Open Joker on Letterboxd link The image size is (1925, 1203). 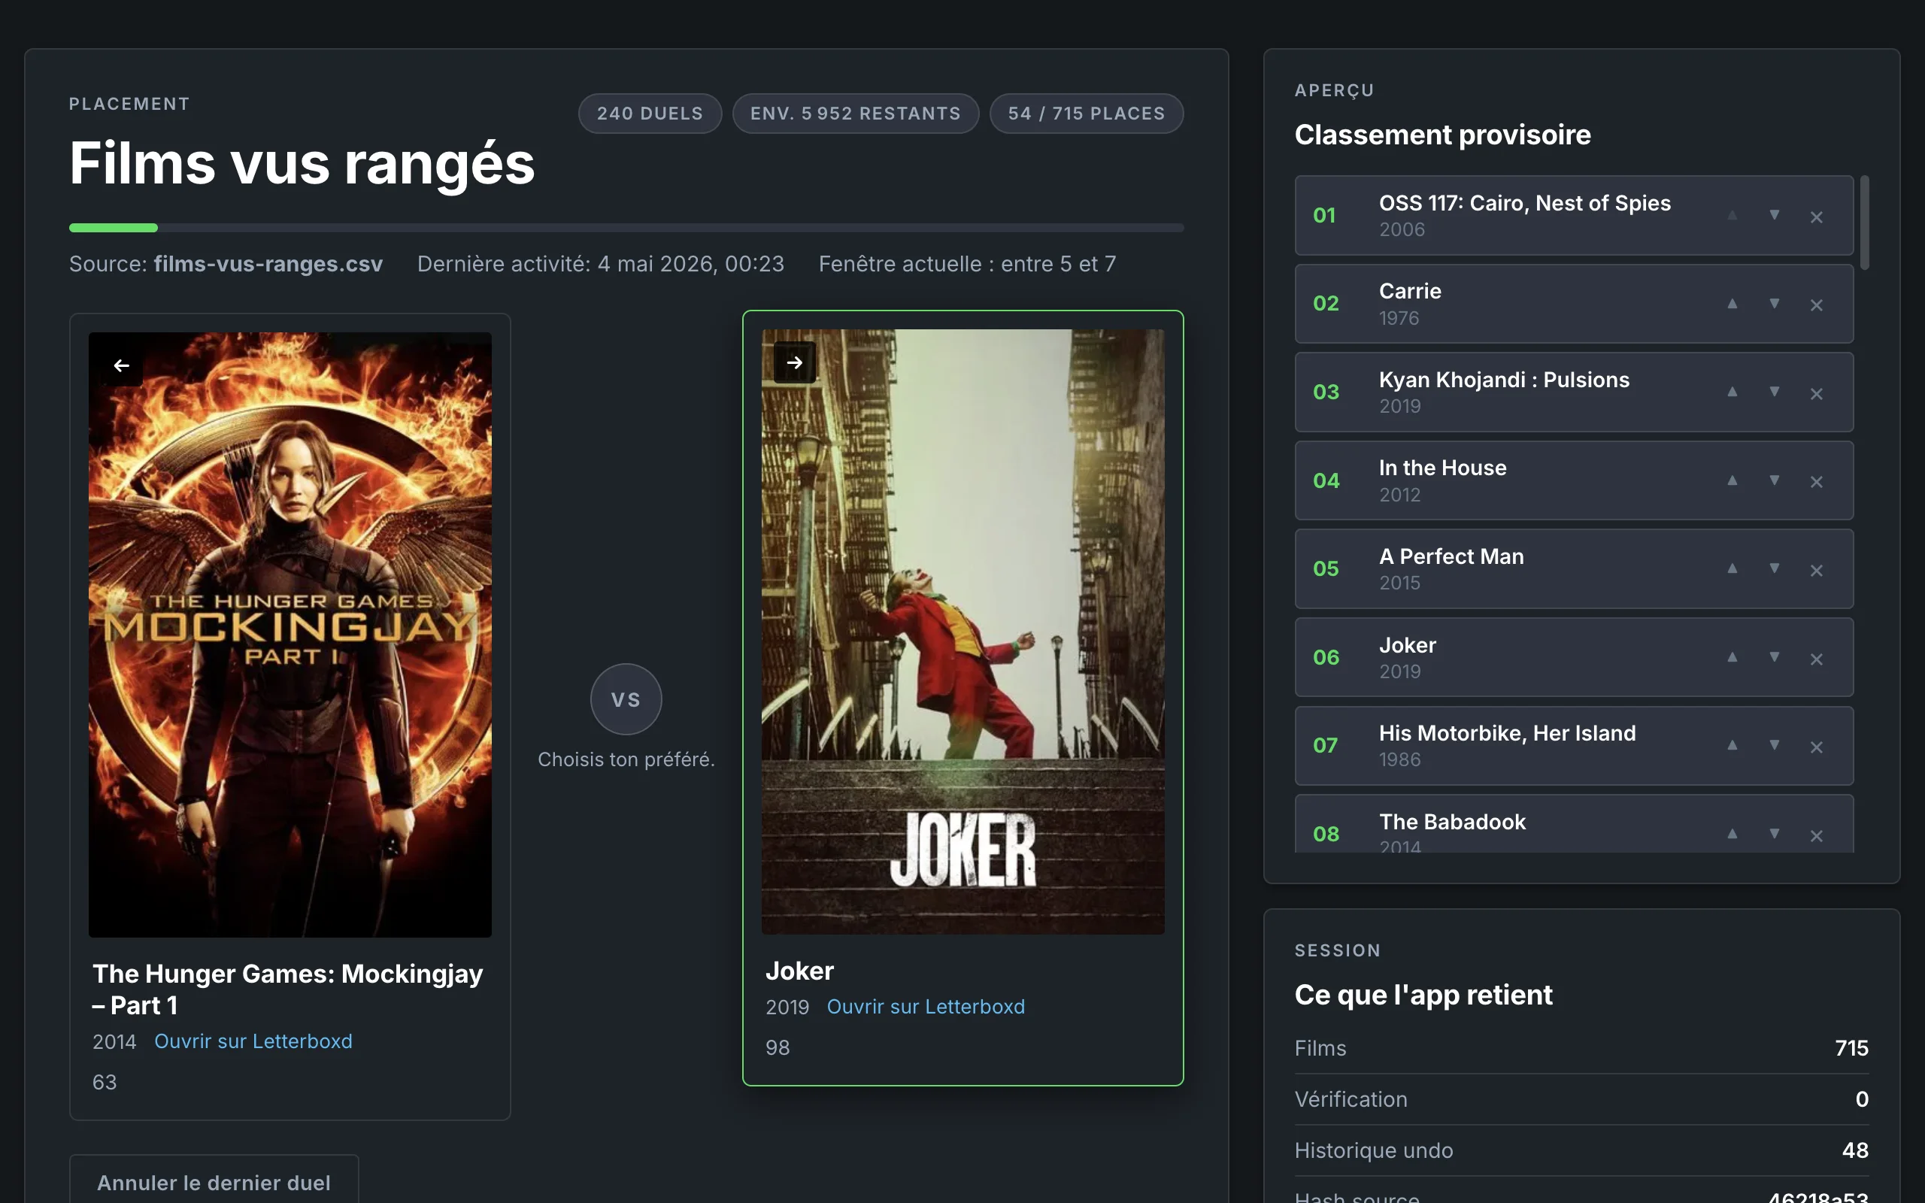coord(926,1007)
